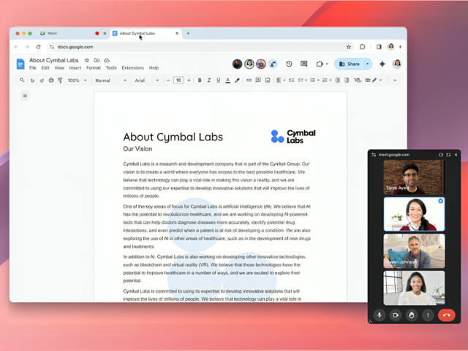Open the browser extensions puzzle icon
Image resolution: width=468 pixels, height=351 pixels.
(x=363, y=47)
